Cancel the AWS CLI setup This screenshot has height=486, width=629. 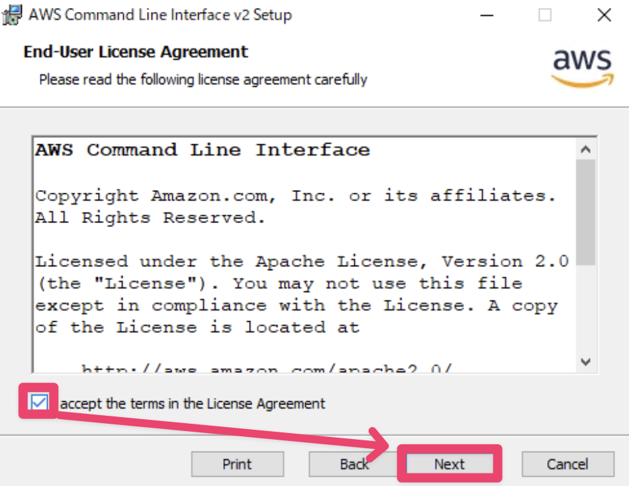[x=568, y=464]
